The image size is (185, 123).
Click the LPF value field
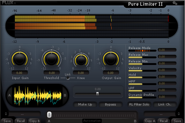pos(167,90)
